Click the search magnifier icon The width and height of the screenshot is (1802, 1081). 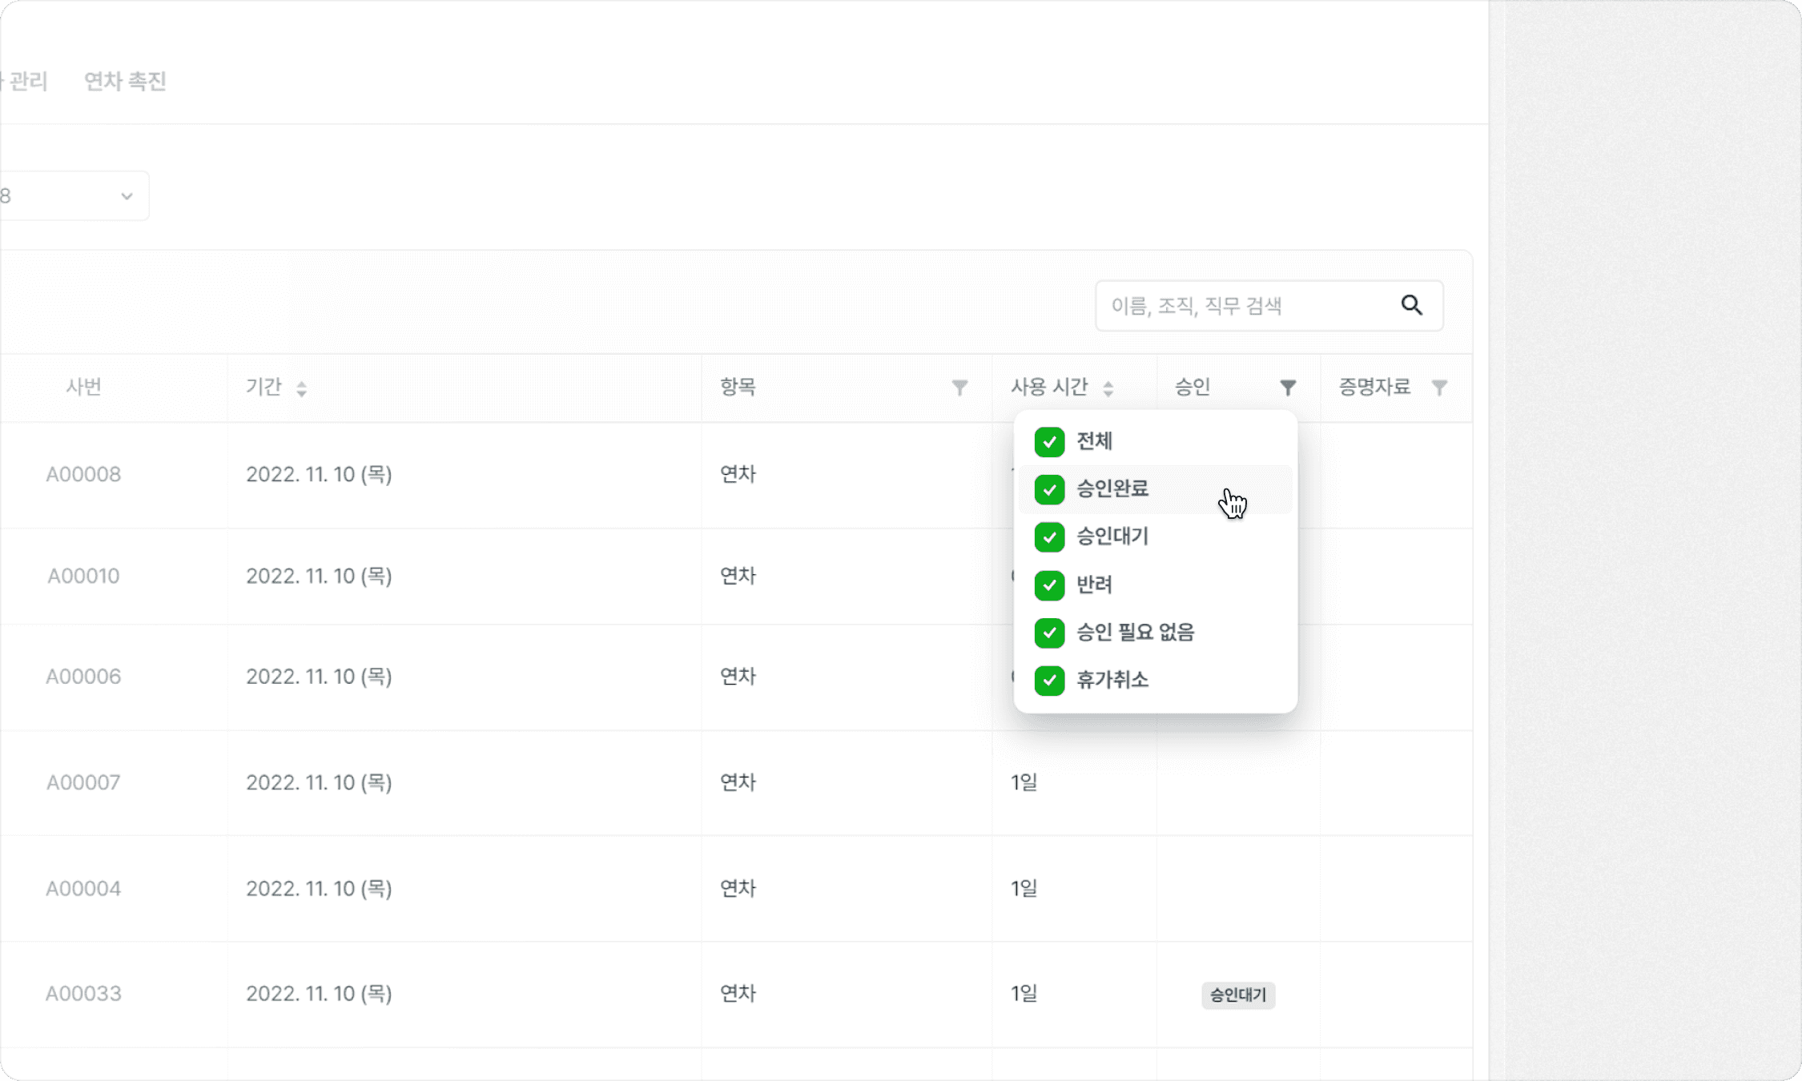[x=1411, y=305]
